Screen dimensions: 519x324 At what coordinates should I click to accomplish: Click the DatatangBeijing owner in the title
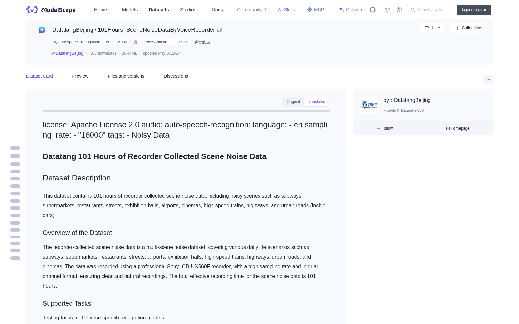coord(73,30)
